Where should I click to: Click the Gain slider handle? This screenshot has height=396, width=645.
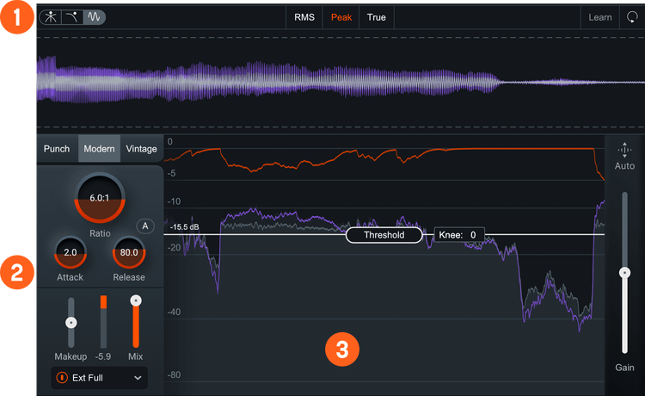click(625, 273)
